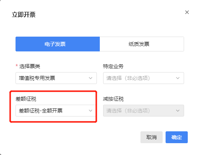Viewport: 197px width, 155px height.
Task: Click the 请选择（非必选项）placeholder under 特定业务
Action: (128, 78)
